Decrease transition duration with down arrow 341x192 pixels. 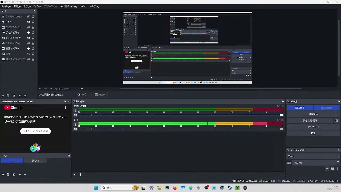click(x=338, y=164)
